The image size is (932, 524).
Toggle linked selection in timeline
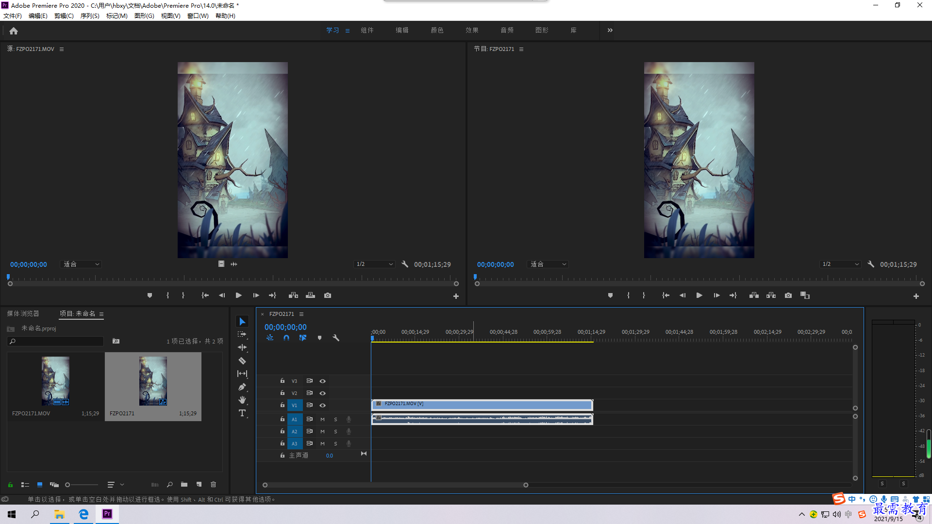tap(303, 338)
